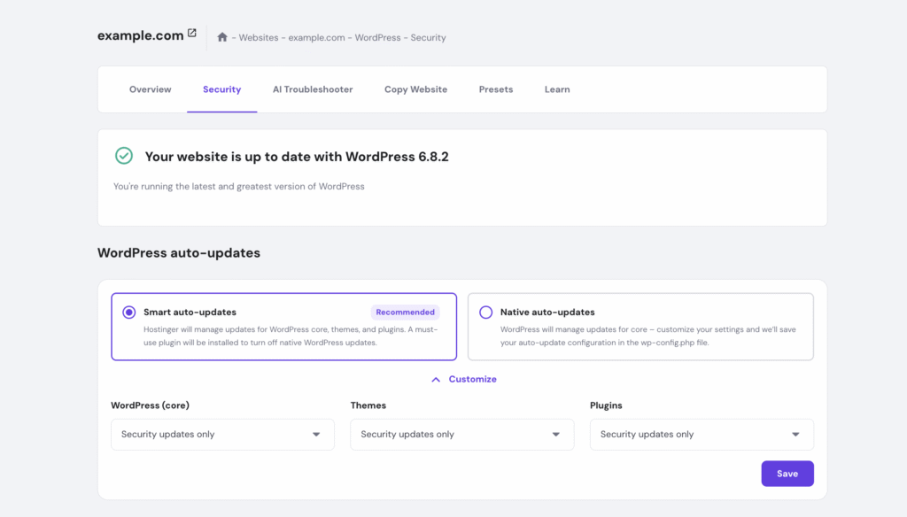Save the auto-update settings

coord(787,474)
